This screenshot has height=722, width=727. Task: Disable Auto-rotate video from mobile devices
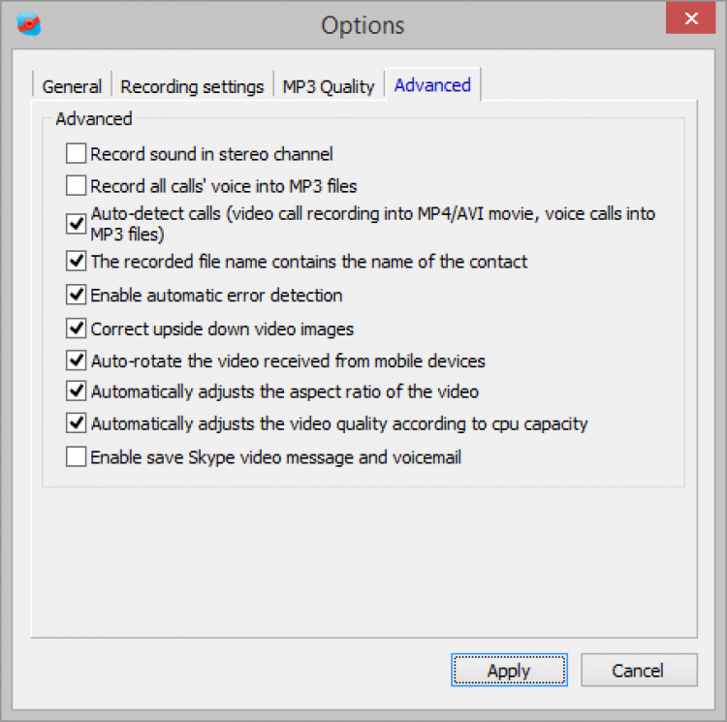coord(76,361)
